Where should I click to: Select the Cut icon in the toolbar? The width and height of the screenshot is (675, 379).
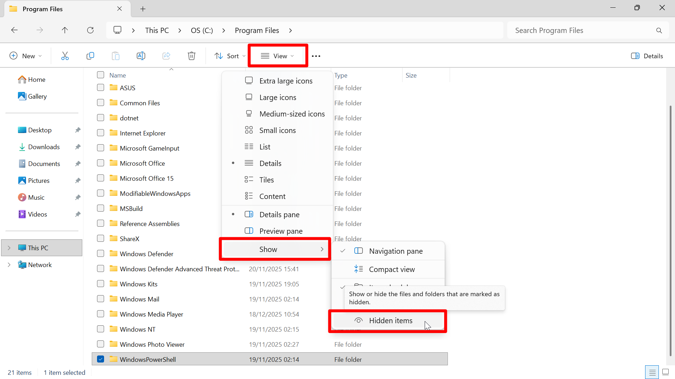(x=65, y=55)
